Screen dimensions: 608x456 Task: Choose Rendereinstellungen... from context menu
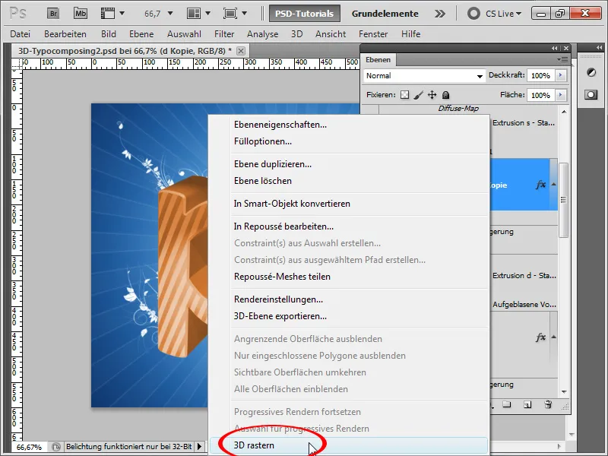[278, 299]
